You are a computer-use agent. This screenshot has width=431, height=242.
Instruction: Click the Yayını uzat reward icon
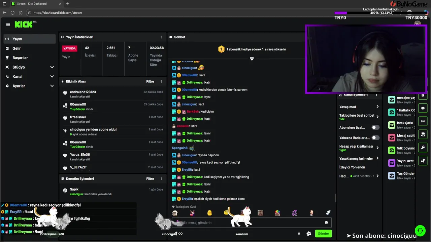pyautogui.click(x=392, y=163)
